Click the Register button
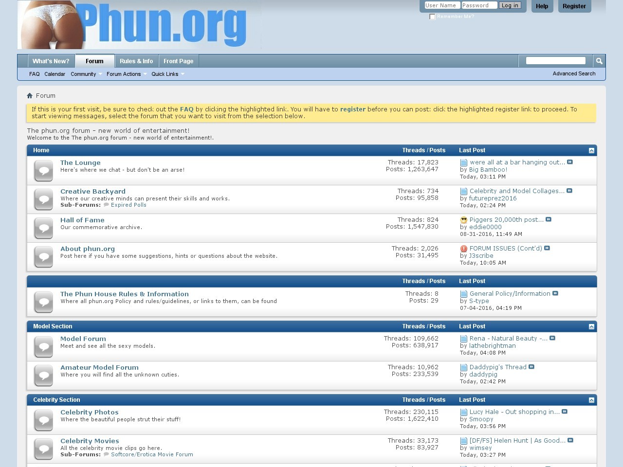Image resolution: width=623 pixels, height=467 pixels. pyautogui.click(x=574, y=6)
